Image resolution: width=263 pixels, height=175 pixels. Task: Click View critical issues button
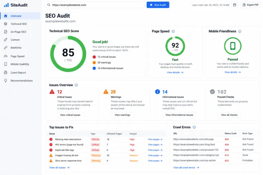pyautogui.click(x=70, y=115)
